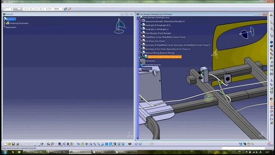This screenshot has height=155, width=275.
Task: Open the Formula f(x) tool
Action: pyautogui.click(x=49, y=144)
